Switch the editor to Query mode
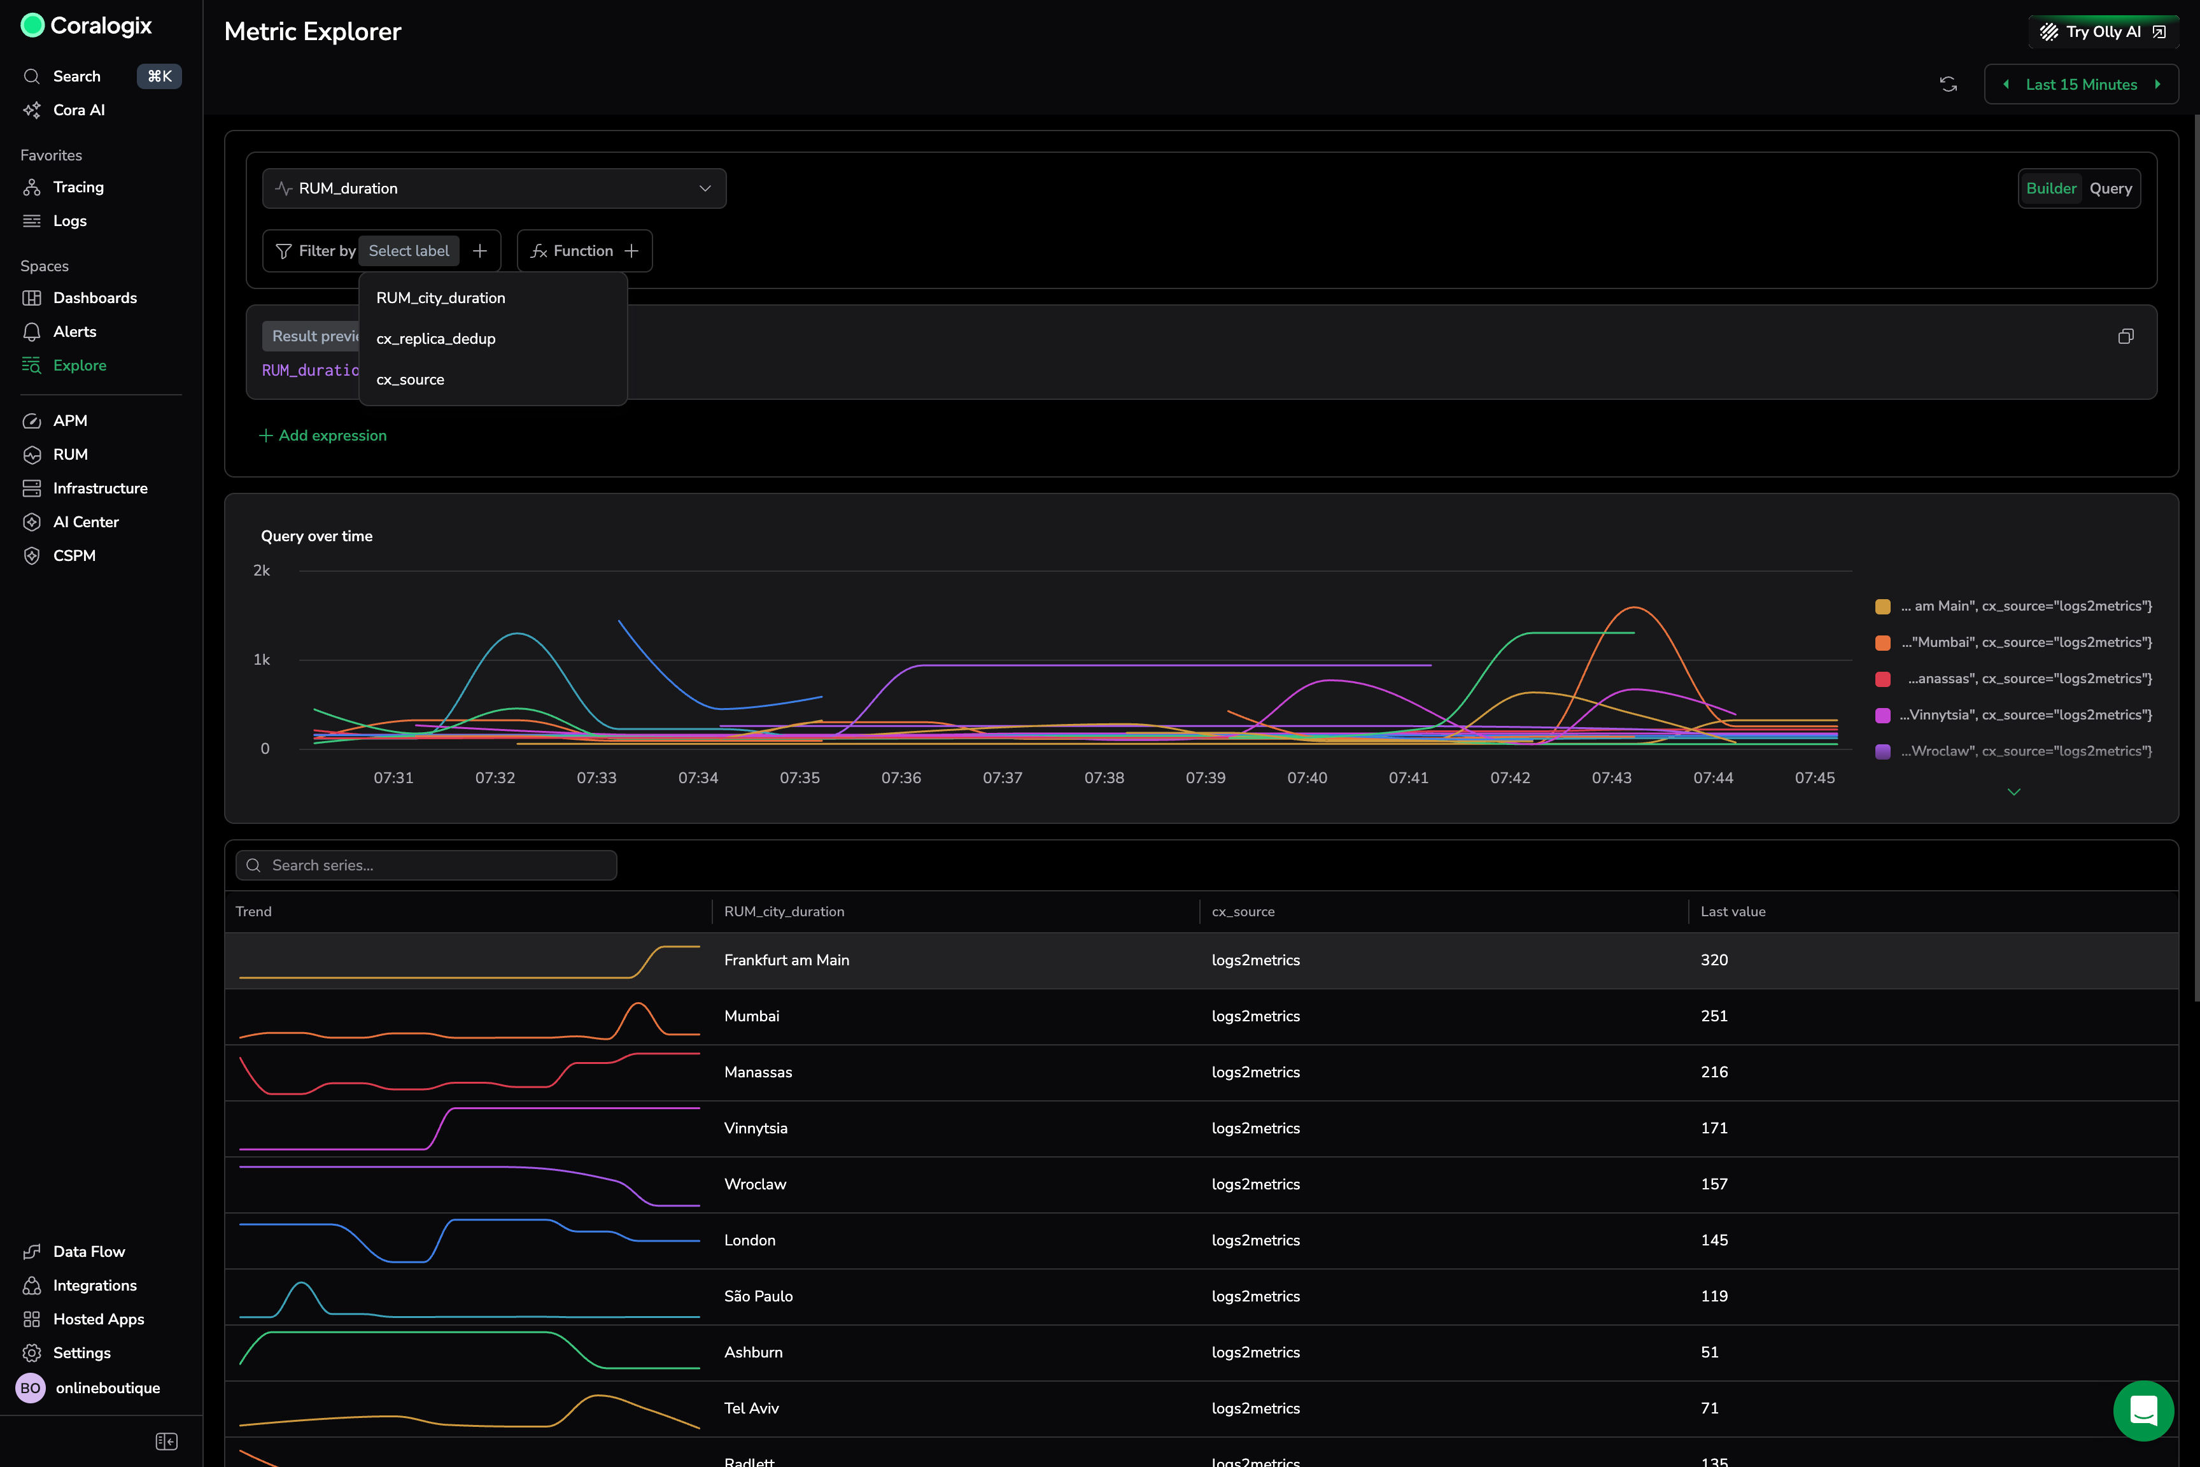 (2111, 188)
